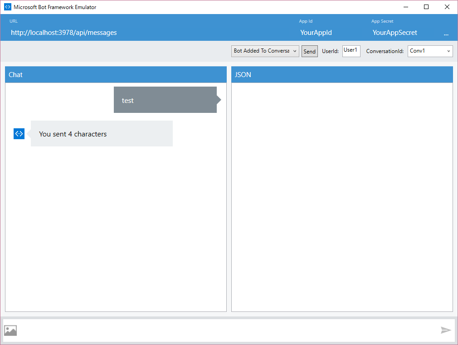Click the bot avatar icon in chat
This screenshot has width=458, height=345.
pos(19,134)
